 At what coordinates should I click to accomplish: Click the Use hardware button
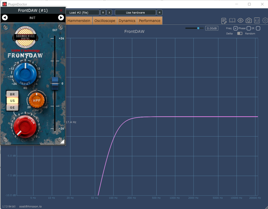click(x=135, y=13)
